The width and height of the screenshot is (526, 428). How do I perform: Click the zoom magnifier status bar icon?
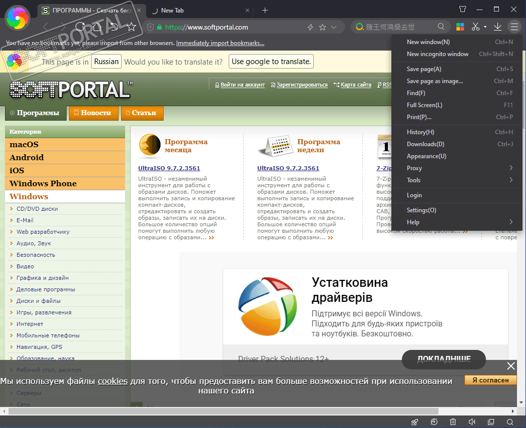click(510, 422)
